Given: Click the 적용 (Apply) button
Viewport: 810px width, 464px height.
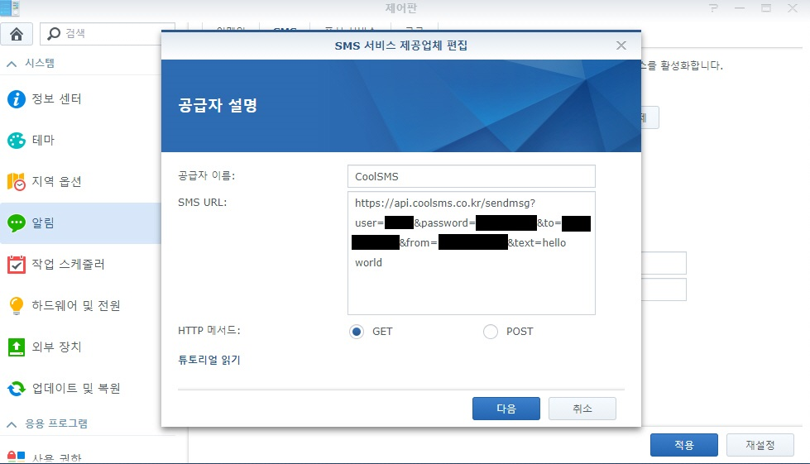Looking at the screenshot, I should (683, 445).
